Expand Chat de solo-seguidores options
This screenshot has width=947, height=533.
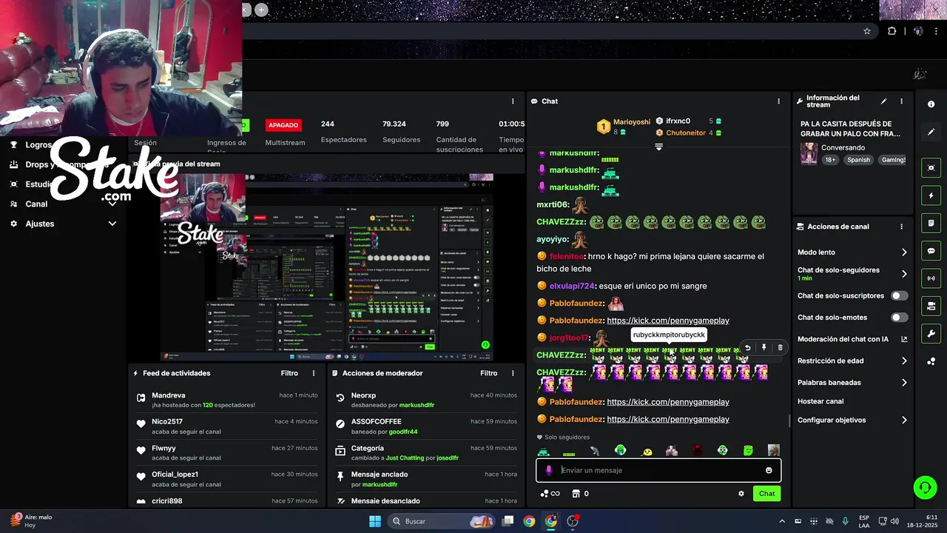coord(904,274)
